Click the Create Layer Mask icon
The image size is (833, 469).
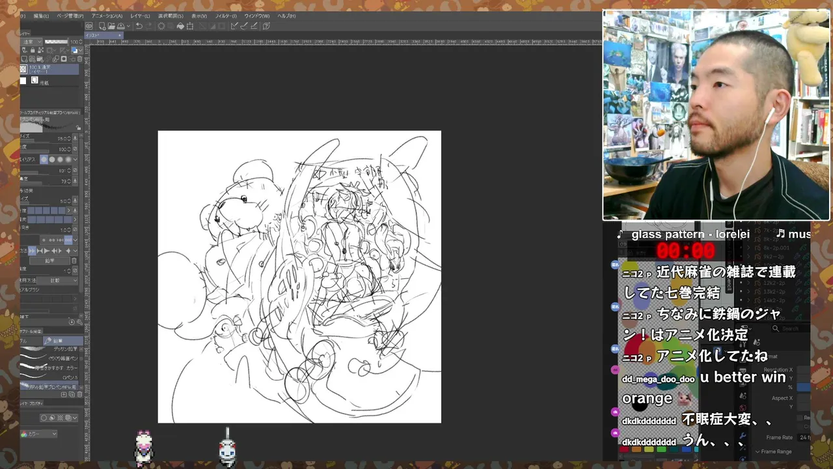tap(64, 59)
